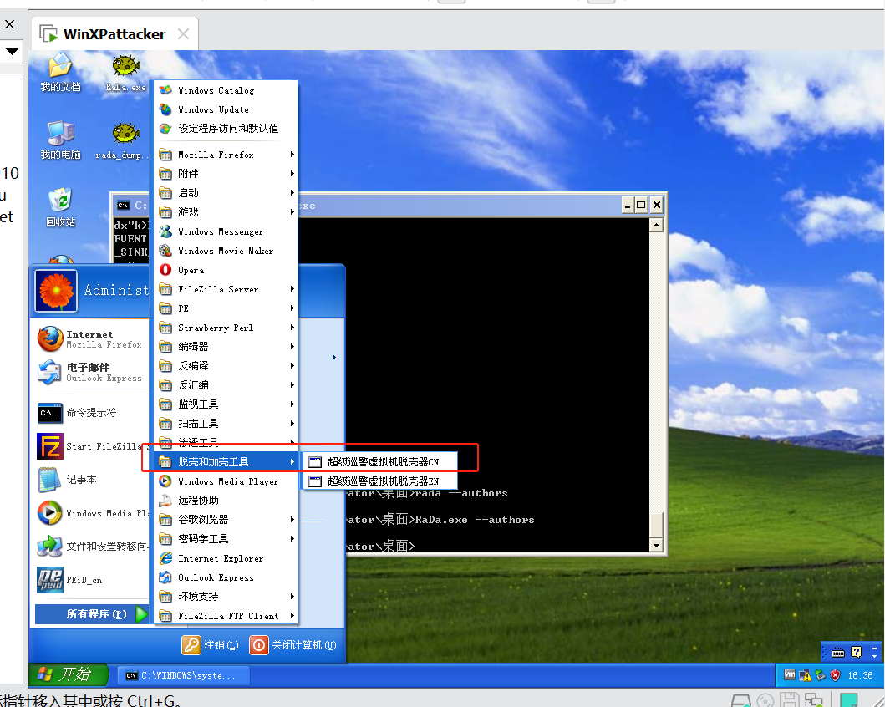Expand the 启动 submenu arrow

coord(292,193)
